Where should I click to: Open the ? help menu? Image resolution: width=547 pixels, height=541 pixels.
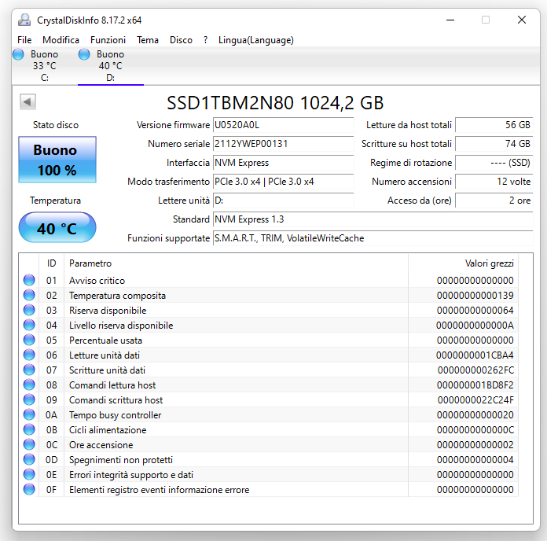click(x=205, y=40)
